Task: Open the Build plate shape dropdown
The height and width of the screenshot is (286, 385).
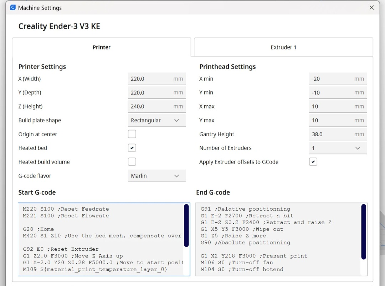Action: coord(156,120)
